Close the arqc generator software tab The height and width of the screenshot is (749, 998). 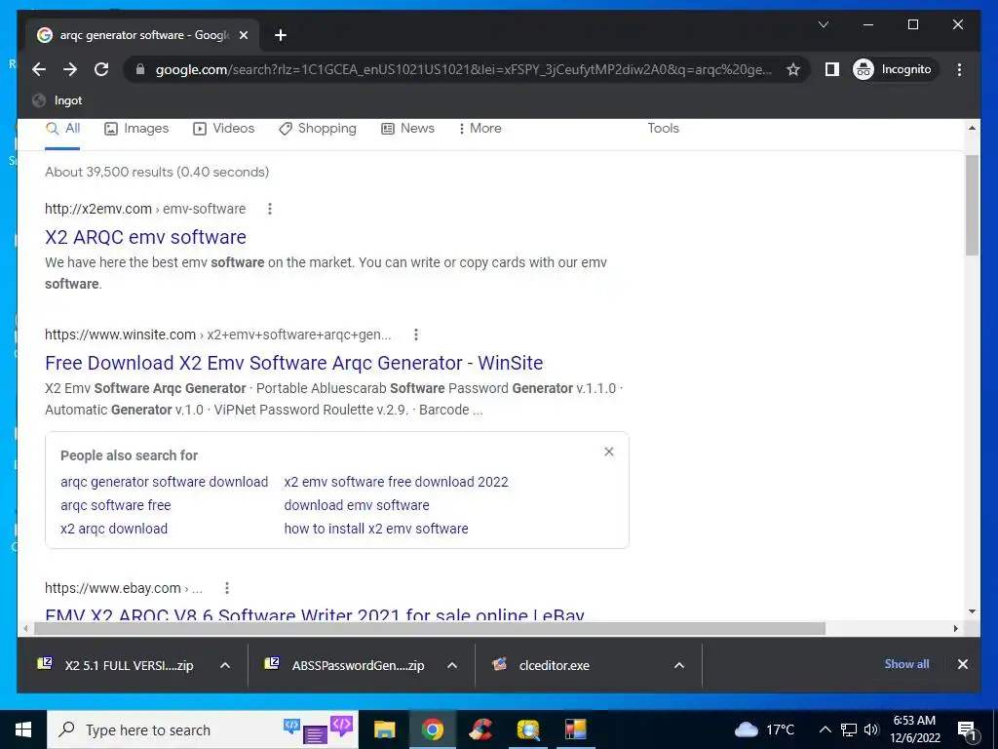[243, 35]
